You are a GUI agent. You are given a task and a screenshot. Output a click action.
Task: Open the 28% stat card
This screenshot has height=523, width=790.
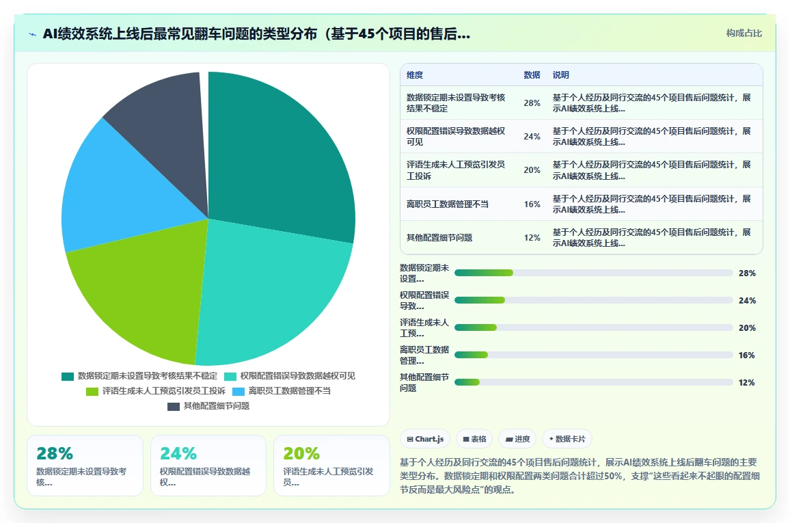(85, 466)
